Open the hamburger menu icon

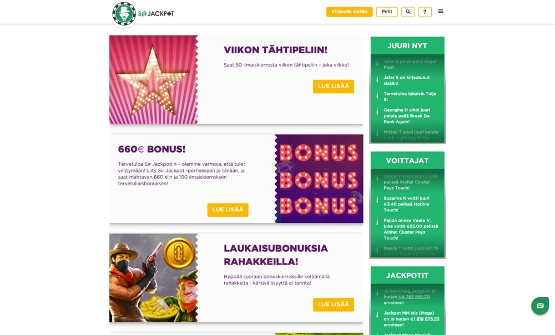point(441,11)
